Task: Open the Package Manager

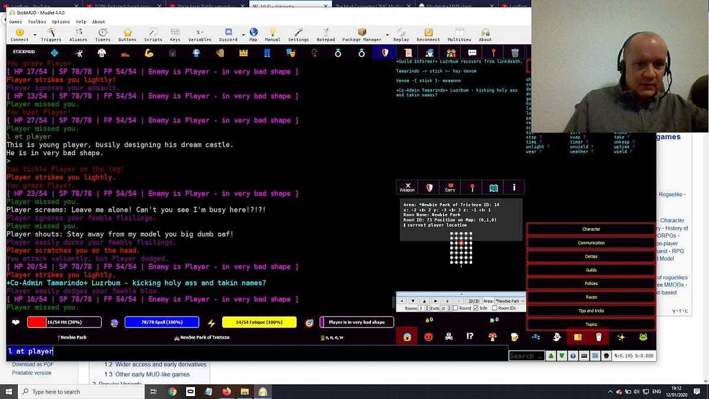Action: (362, 35)
